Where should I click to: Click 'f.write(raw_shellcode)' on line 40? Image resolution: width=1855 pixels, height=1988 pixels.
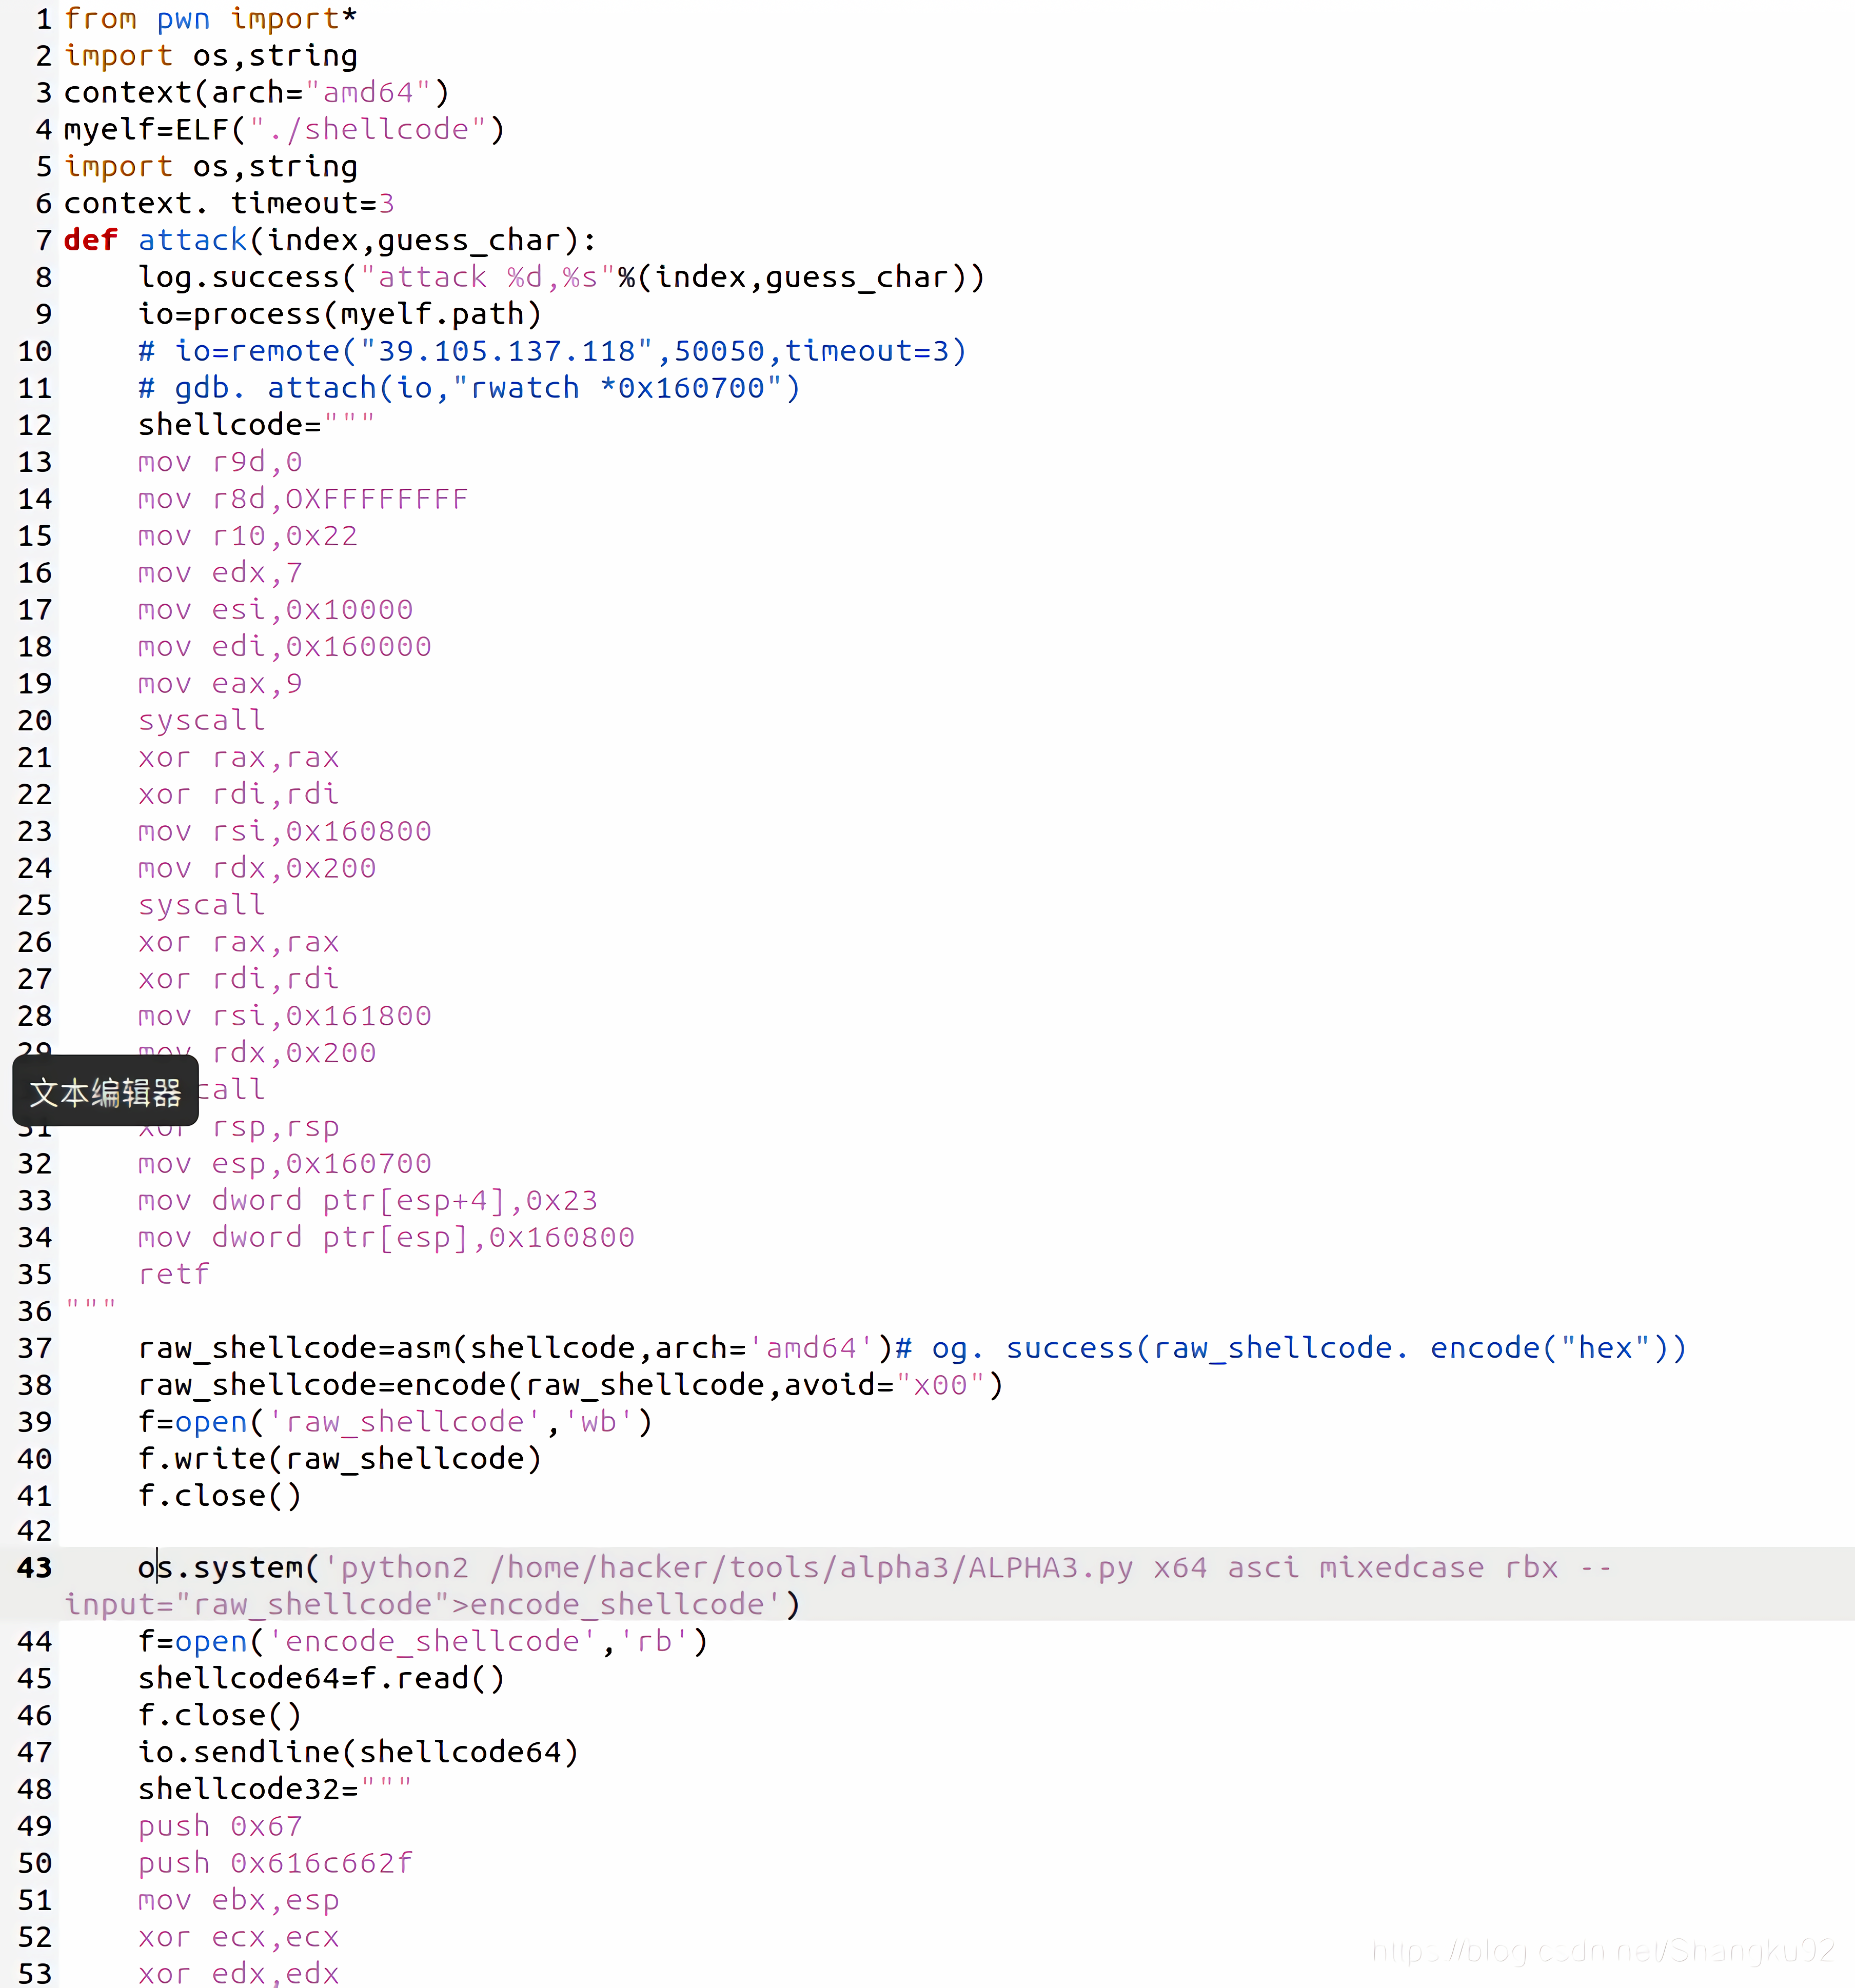[340, 1458]
